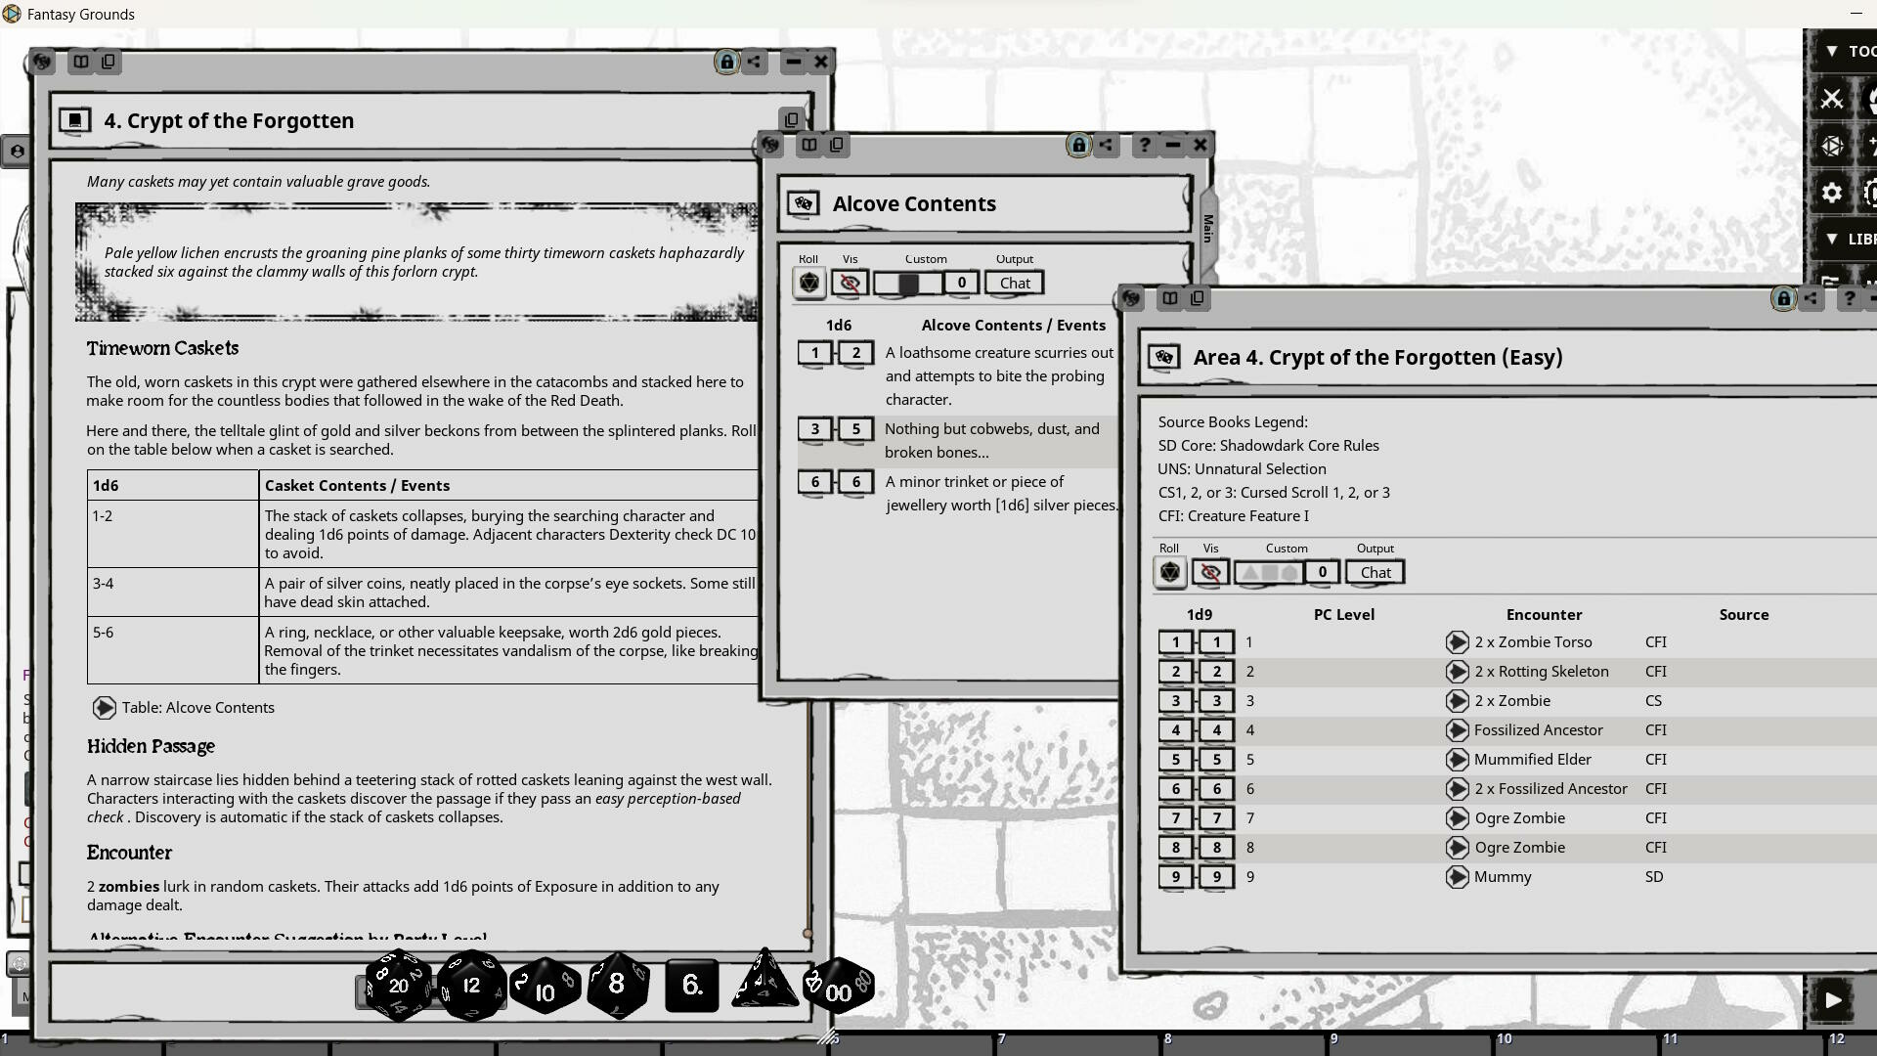Toggle the Vis eye in Alcove Contents
This screenshot has height=1056, width=1877.
pyautogui.click(x=849, y=283)
